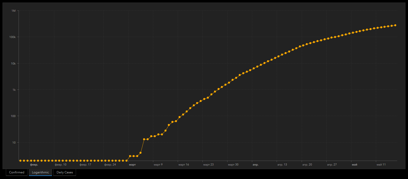Click the 'февр. 10' date label
Image resolution: width=408 pixels, height=179 pixels.
click(x=61, y=165)
